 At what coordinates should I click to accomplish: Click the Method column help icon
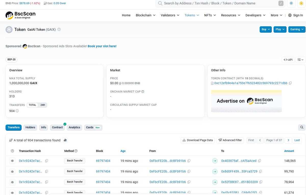point(76,151)
